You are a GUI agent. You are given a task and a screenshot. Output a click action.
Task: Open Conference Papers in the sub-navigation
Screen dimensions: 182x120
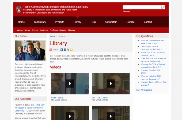pos(58,30)
